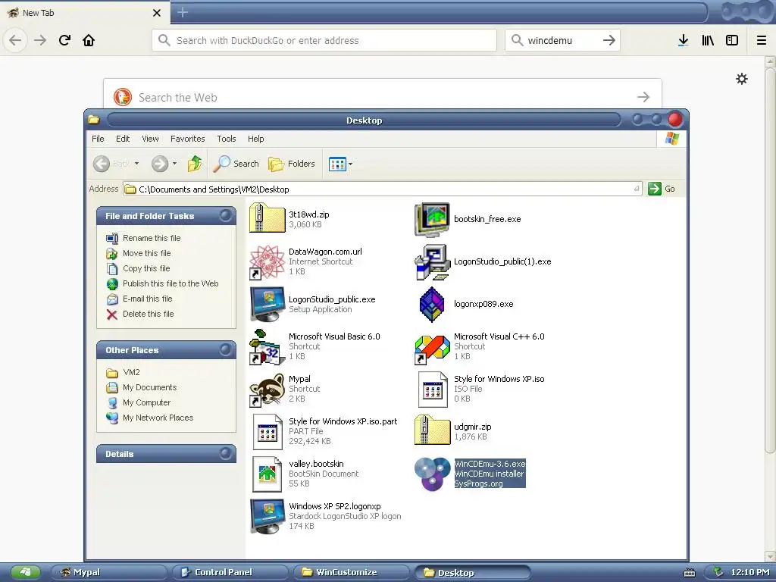Click the DuckDuckGo address bar
This screenshot has height=582, width=776.
tap(324, 40)
